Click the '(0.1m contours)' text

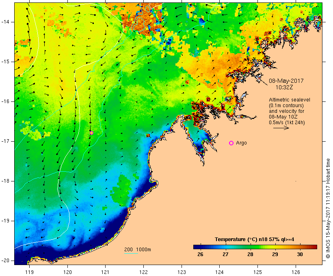click(x=286, y=106)
